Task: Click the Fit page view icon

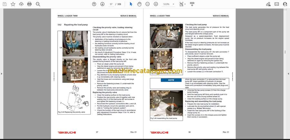Action: pos(181,4)
